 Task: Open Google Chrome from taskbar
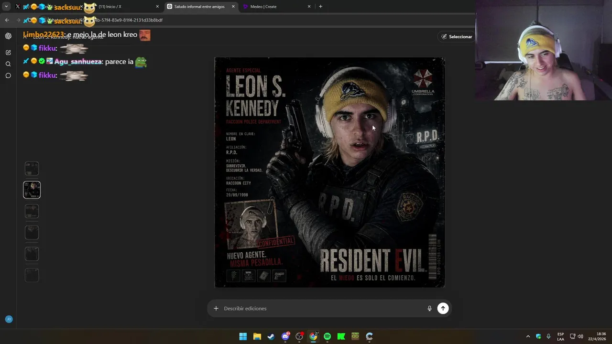pyautogui.click(x=313, y=336)
